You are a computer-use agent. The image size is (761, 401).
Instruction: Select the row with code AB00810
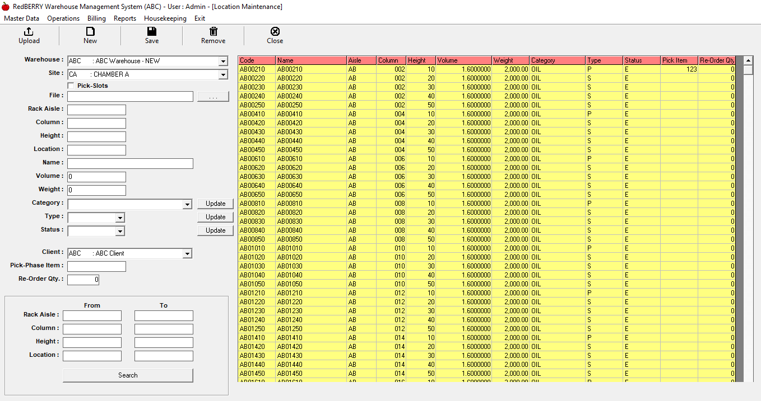(x=486, y=204)
